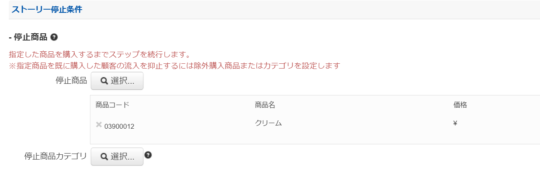Select the product code 03900012
Viewport: 540px width, 172px height.
click(119, 127)
